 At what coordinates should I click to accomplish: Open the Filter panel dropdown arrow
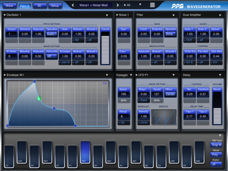point(173,15)
